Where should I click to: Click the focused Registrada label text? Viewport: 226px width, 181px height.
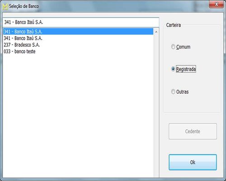(186, 69)
